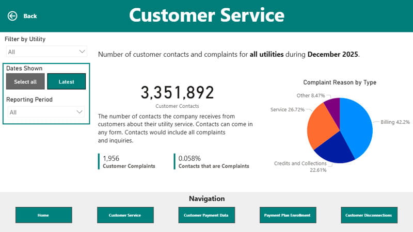Open the Filter by Utility dropdown
The height and width of the screenshot is (232, 413).
point(46,52)
